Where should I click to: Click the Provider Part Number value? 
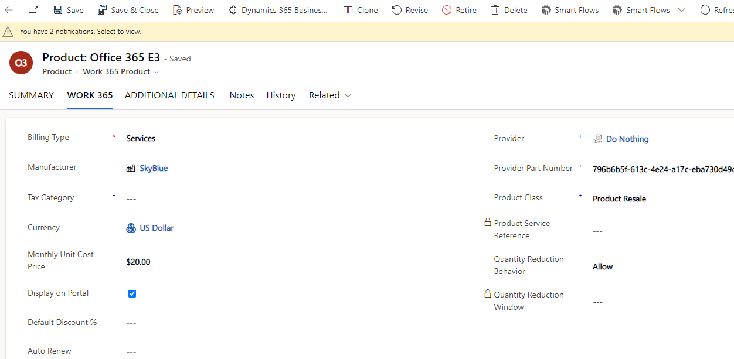(x=663, y=169)
